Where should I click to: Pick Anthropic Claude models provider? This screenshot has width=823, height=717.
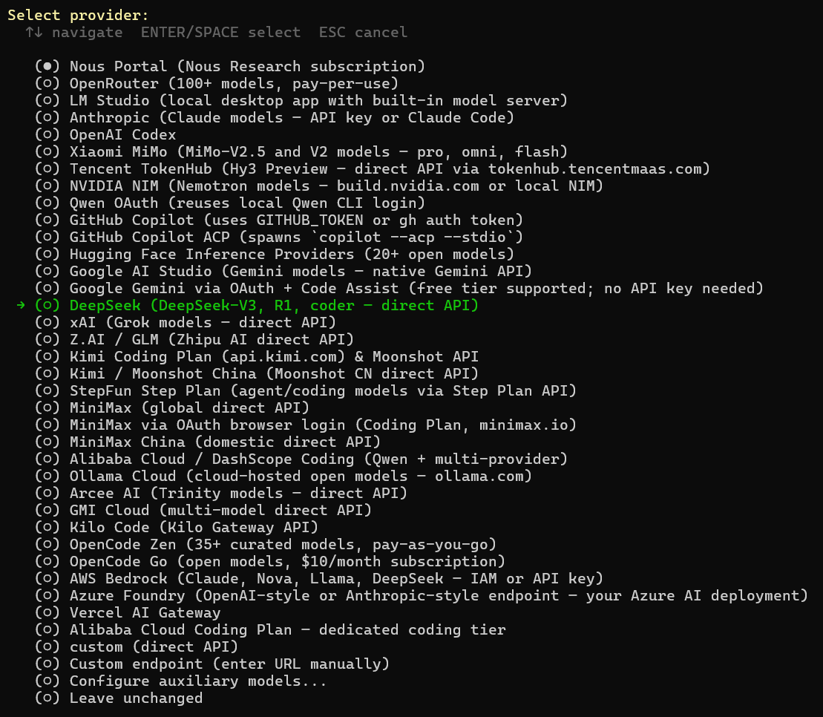coord(275,117)
